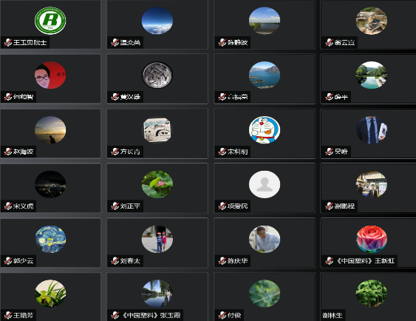Select the night city lights avatar
The height and width of the screenshot is (321, 416).
coord(50,184)
